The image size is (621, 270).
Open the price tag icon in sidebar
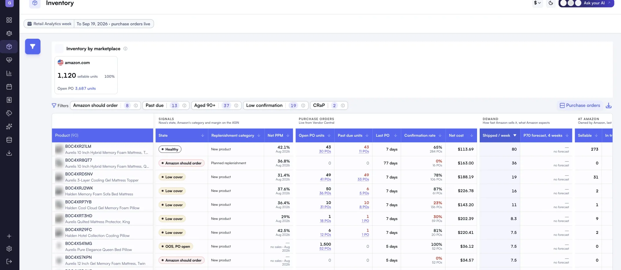click(x=9, y=113)
